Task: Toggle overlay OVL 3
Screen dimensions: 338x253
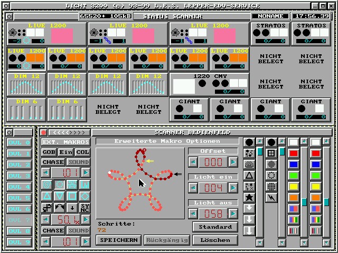Action: pyautogui.click(x=19, y=176)
